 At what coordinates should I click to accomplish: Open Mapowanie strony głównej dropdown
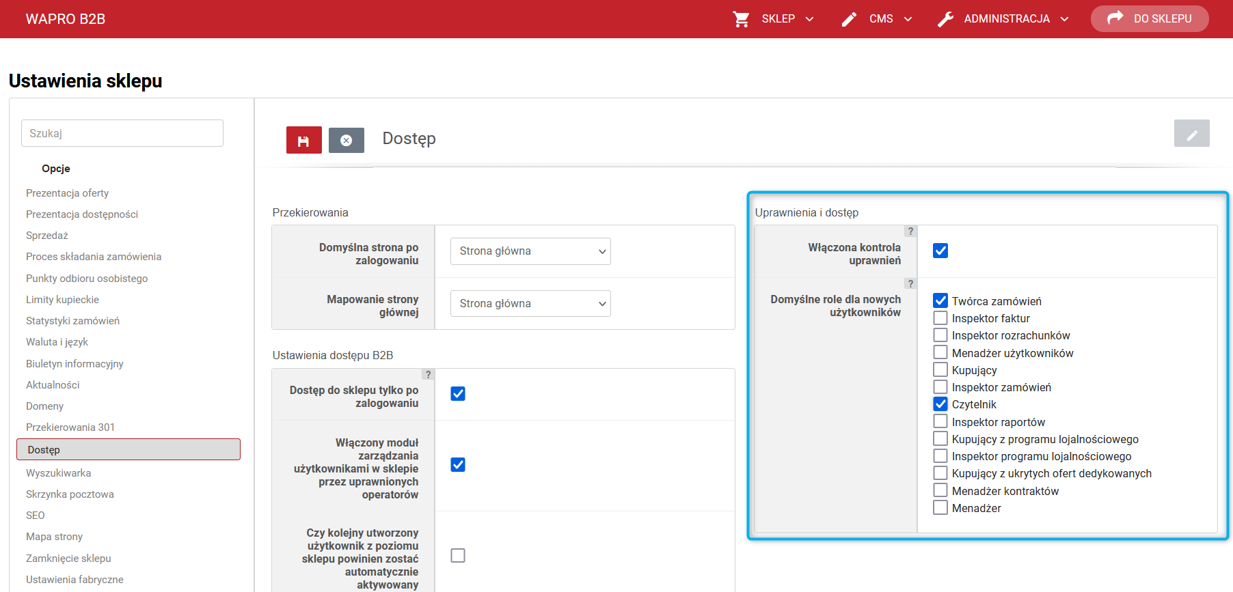[530, 304]
